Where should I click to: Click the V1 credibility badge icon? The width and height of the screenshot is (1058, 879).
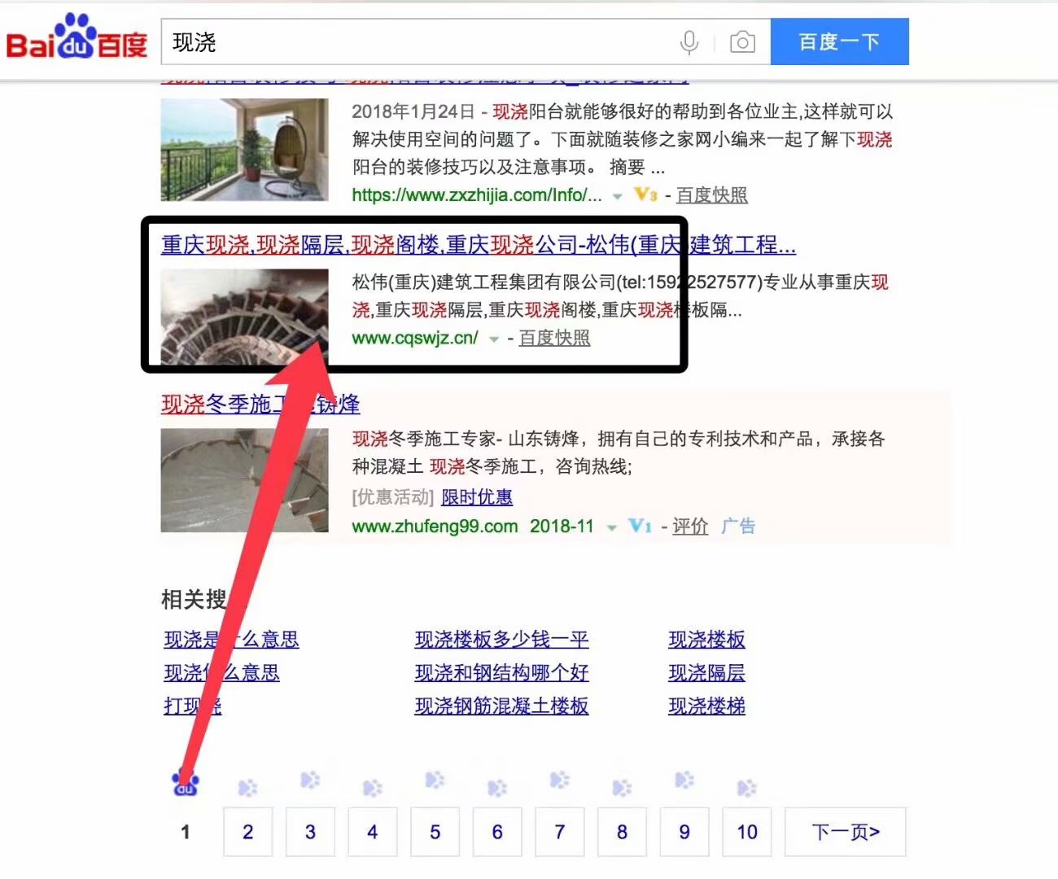[640, 526]
